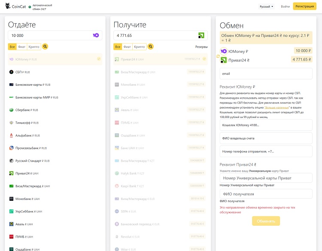Click the search icon in Получите filters
322x251 pixels.
[151, 46]
